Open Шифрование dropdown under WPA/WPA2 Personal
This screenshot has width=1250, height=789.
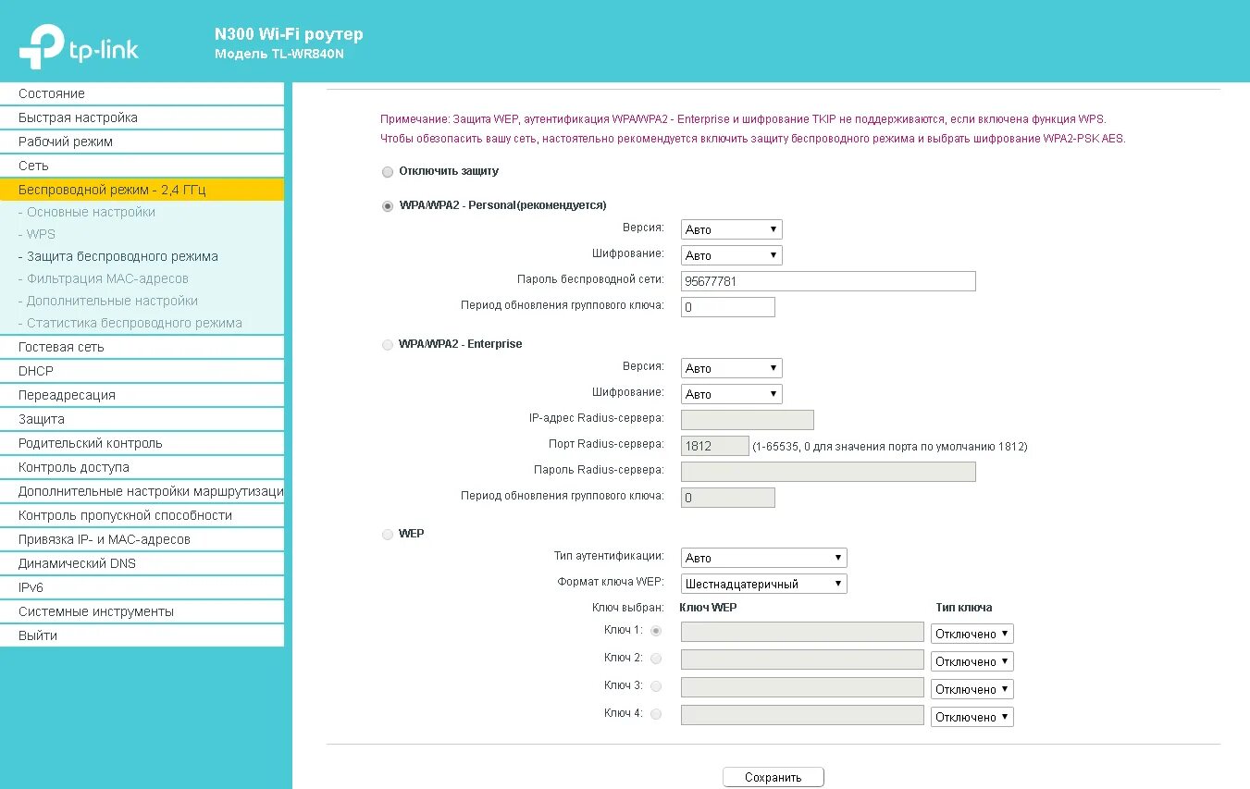click(x=732, y=255)
